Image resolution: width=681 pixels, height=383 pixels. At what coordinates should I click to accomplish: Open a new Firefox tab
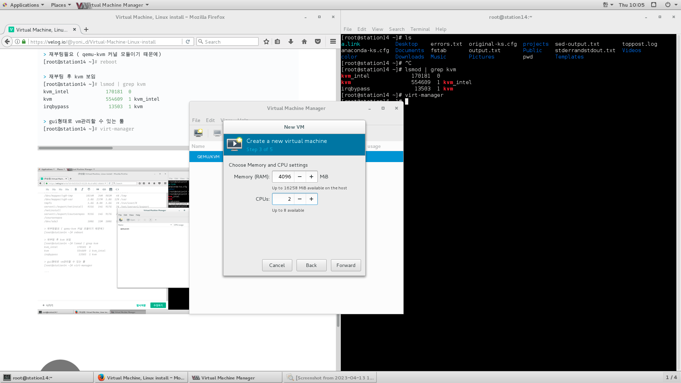tap(86, 30)
